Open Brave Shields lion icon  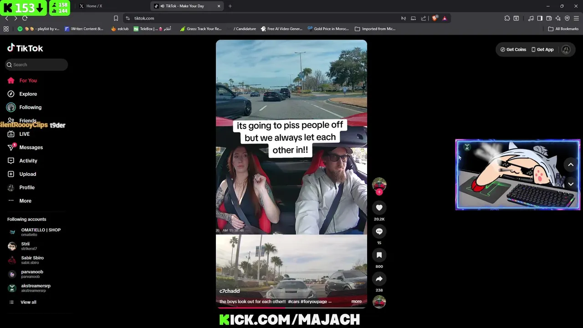click(x=435, y=18)
